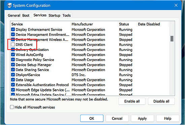The height and width of the screenshot is (125, 185).
Task: Disable Device Setup Manager checkbox
Action: tap(13, 65)
